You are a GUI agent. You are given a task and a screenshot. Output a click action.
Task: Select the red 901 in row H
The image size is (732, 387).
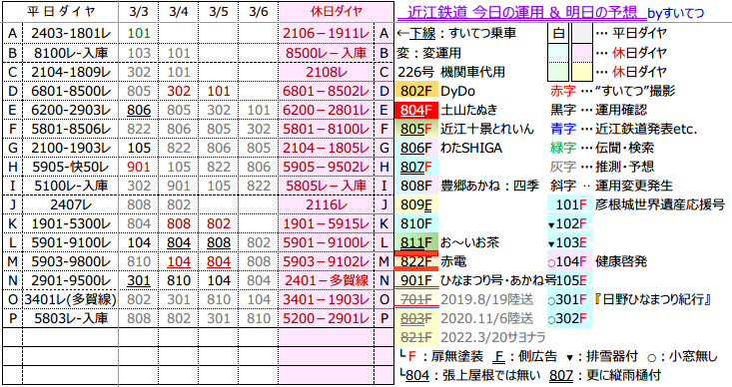[x=139, y=167]
